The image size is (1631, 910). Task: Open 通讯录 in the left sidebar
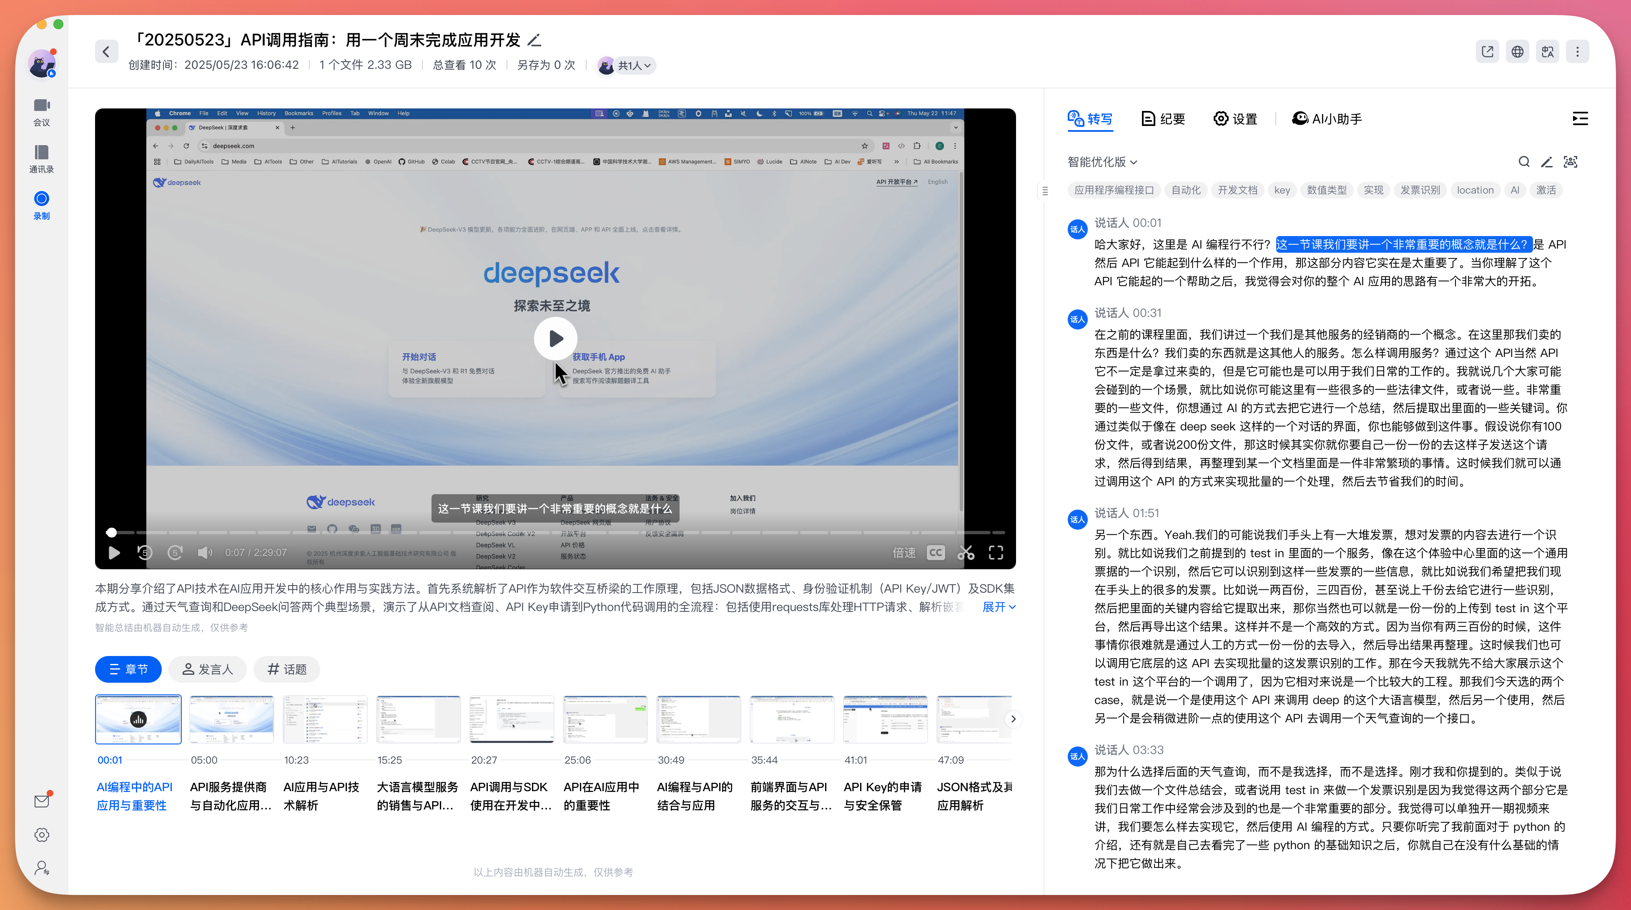[x=42, y=159]
